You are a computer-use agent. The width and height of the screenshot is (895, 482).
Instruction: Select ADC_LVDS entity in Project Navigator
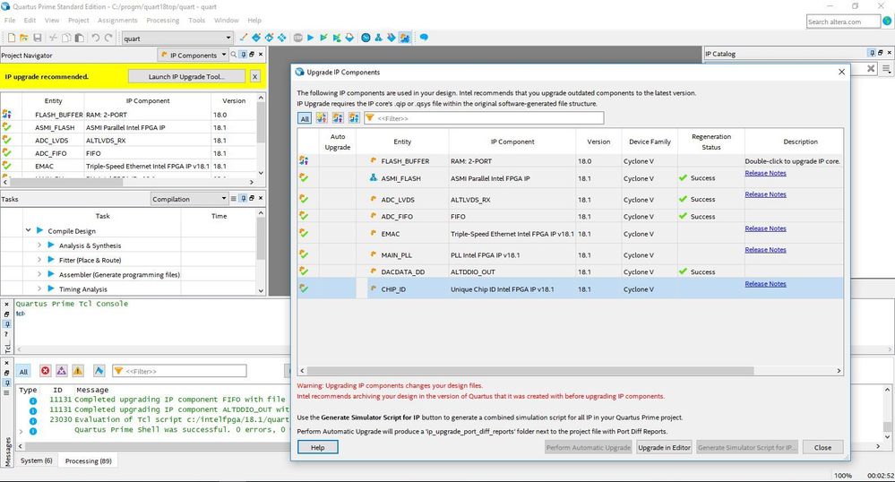[x=51, y=141]
